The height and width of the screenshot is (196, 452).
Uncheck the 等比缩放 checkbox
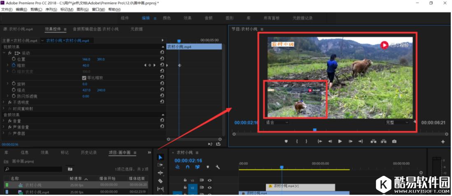(x=84, y=78)
